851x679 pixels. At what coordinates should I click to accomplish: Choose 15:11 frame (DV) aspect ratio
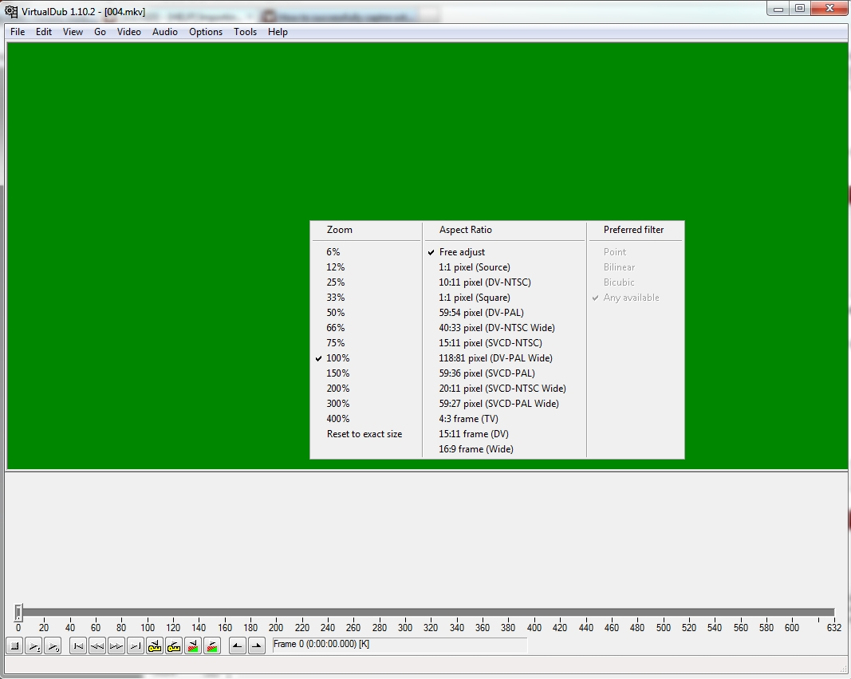point(505,434)
